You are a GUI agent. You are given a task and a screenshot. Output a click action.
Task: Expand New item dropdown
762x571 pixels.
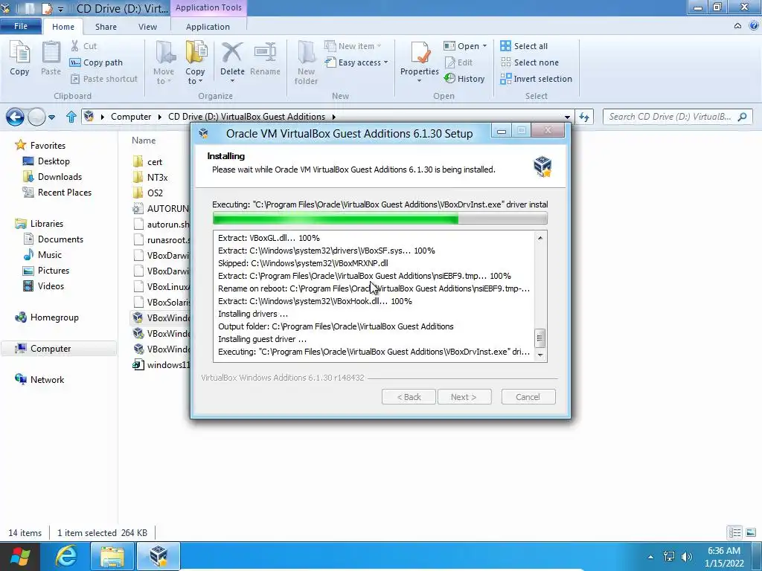tap(379, 46)
